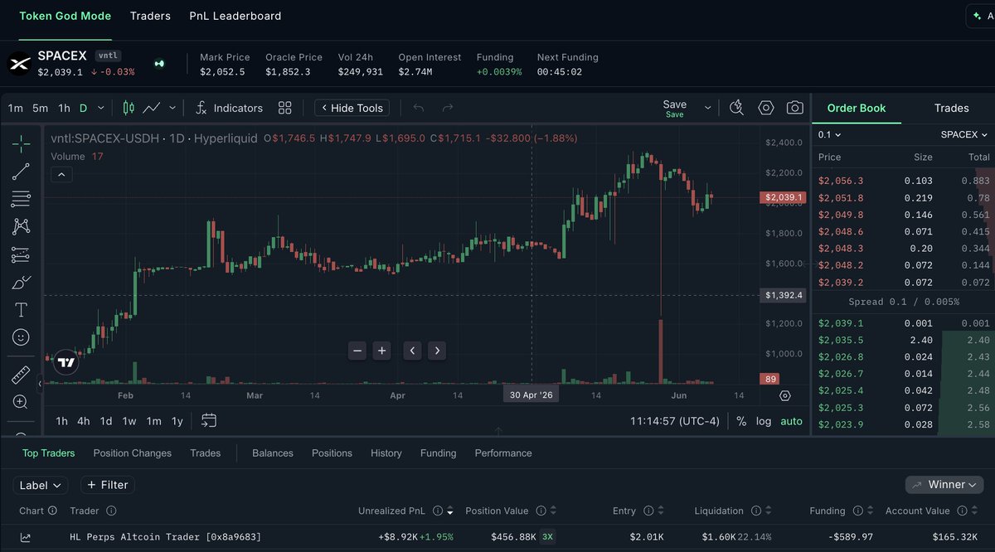Select the zoom in tool
This screenshot has width=995, height=552.
pyautogui.click(x=22, y=402)
